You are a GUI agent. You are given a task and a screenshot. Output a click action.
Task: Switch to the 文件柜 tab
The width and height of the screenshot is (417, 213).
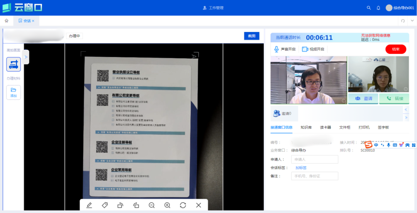click(x=345, y=127)
